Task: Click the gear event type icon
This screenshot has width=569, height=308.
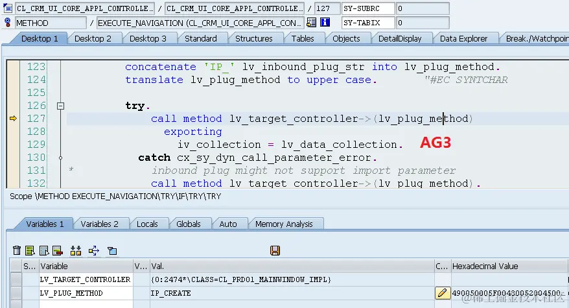Action: click(8, 23)
